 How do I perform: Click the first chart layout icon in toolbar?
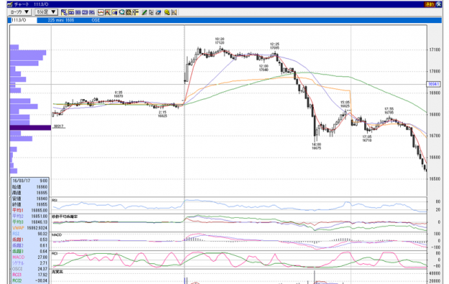click(64, 12)
